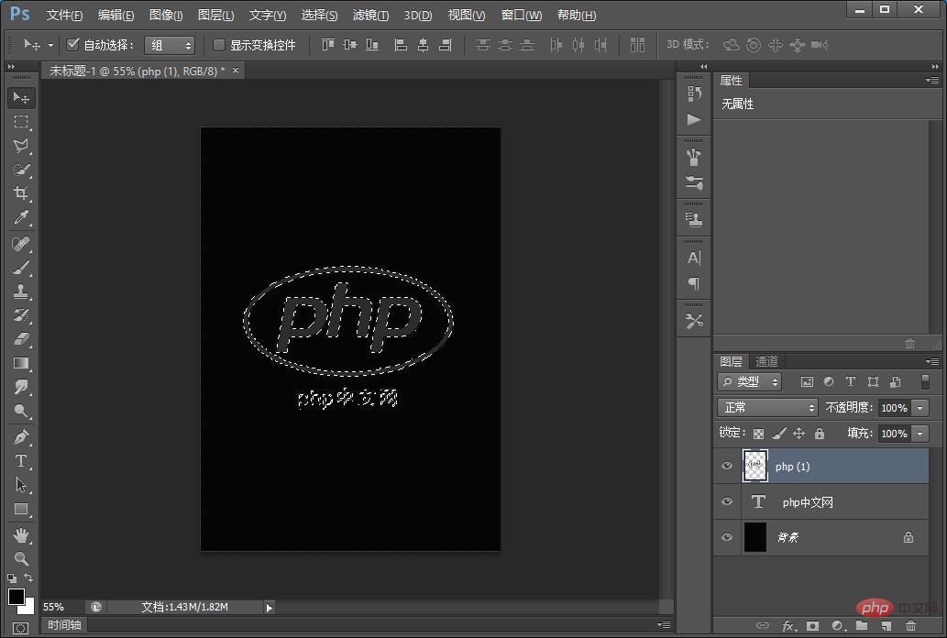947x638 pixels.
Task: Toggle lock all padlock icon
Action: pyautogui.click(x=820, y=434)
